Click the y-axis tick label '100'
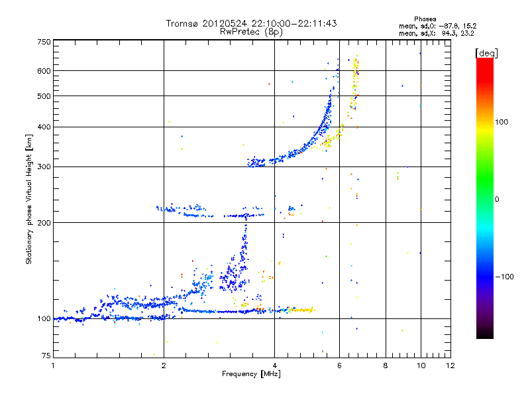The height and width of the screenshot is (398, 530). point(44,319)
